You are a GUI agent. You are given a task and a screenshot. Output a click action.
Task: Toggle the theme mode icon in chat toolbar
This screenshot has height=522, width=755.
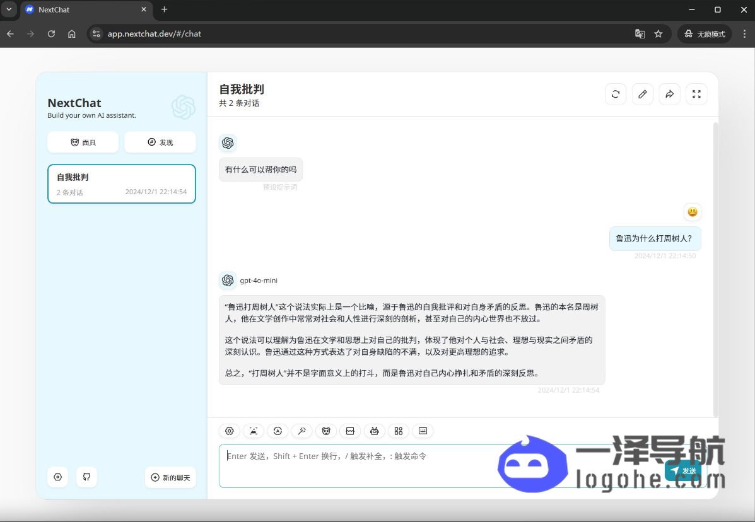pos(278,431)
